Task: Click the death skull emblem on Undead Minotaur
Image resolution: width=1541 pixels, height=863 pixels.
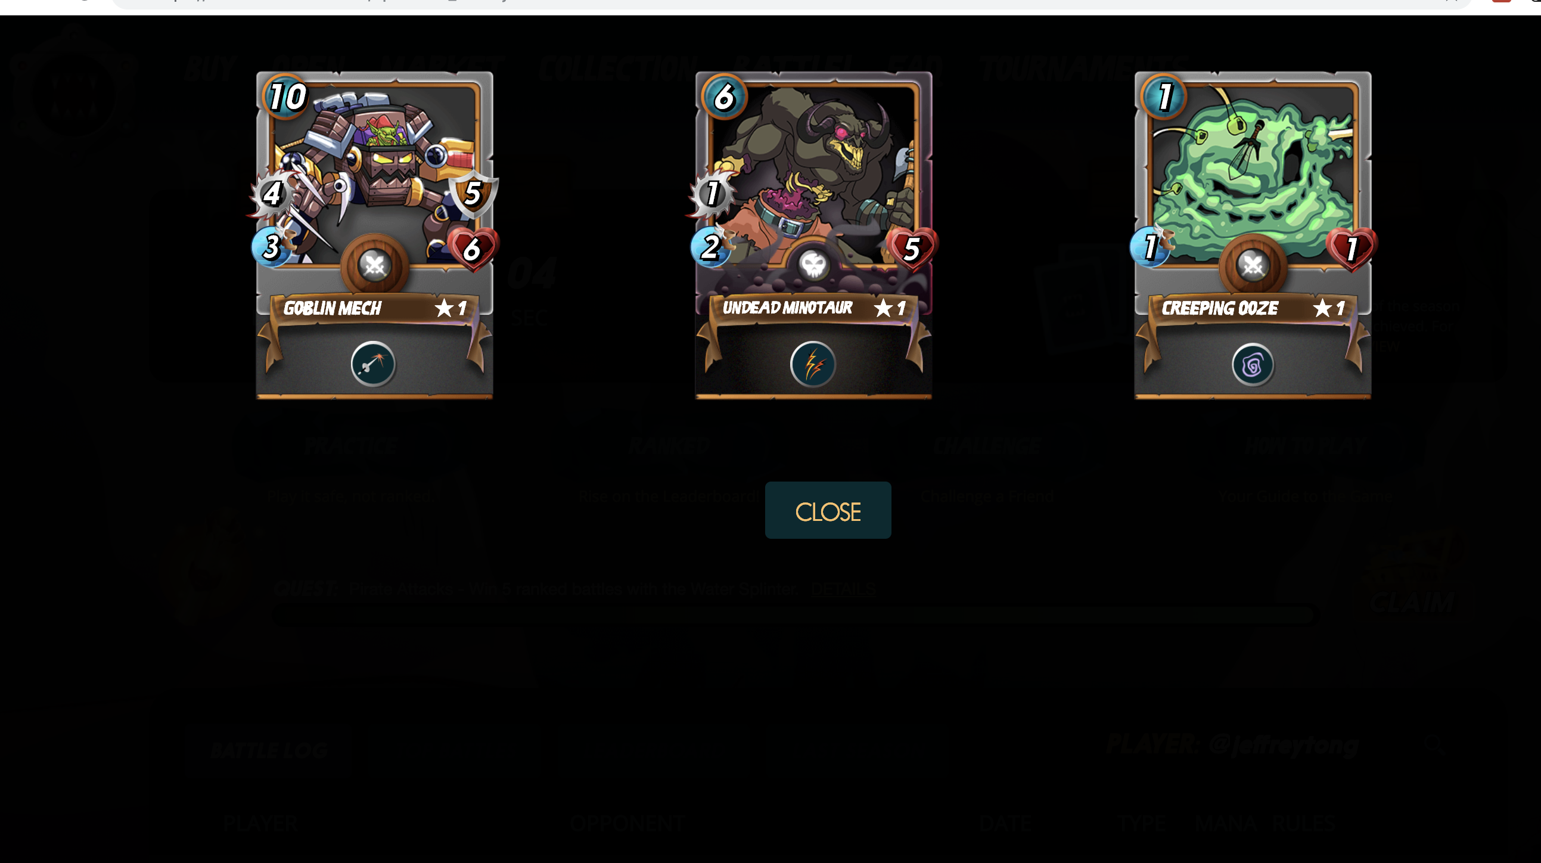Action: pyautogui.click(x=813, y=265)
